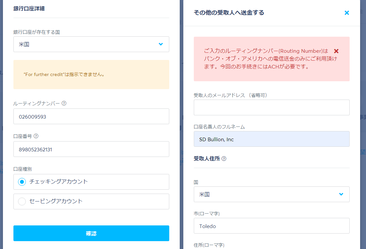Click the recipient email address input
366x249 pixels.
click(271, 107)
